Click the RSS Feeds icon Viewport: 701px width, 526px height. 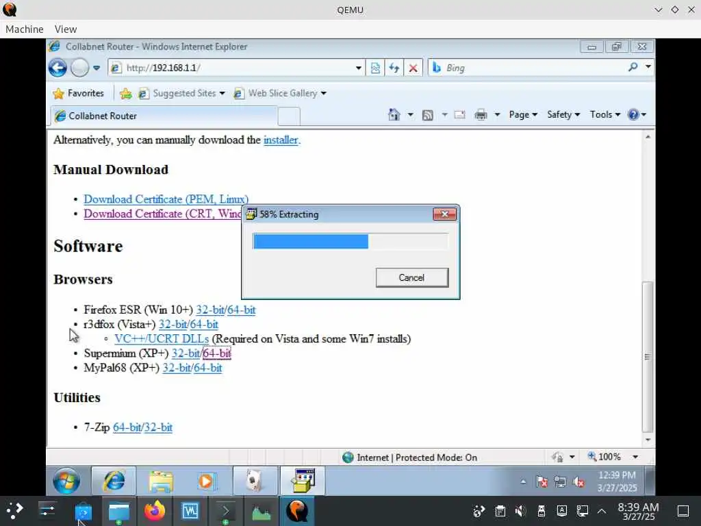(428, 115)
